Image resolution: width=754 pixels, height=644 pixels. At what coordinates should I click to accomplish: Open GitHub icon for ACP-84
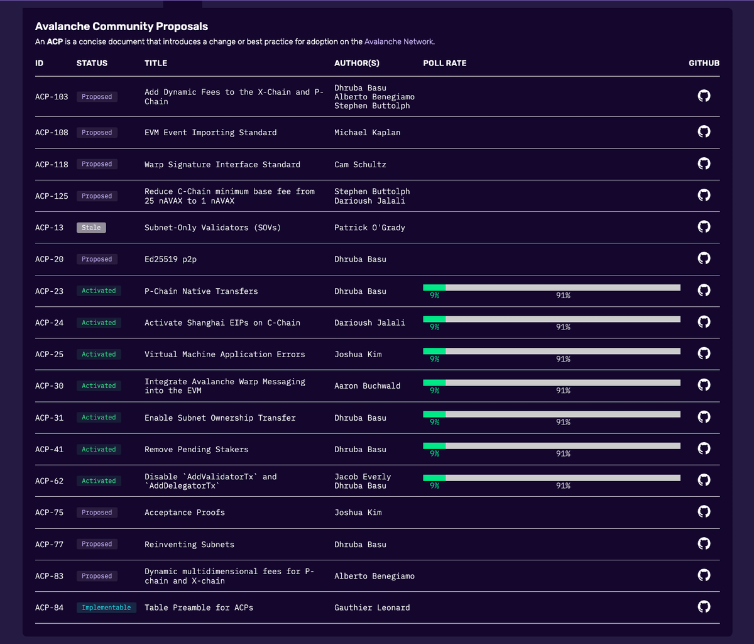tap(704, 606)
